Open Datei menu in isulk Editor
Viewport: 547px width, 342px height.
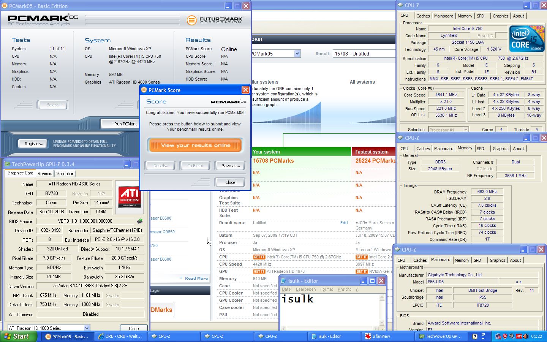pos(286,289)
